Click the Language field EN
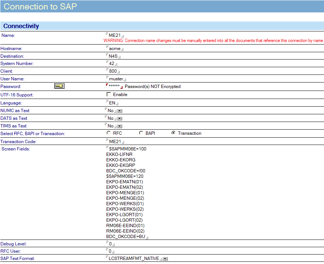This screenshot has width=324, height=264. tap(112, 103)
